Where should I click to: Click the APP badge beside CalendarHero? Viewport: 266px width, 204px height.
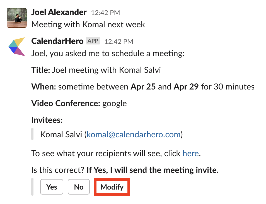pos(93,41)
